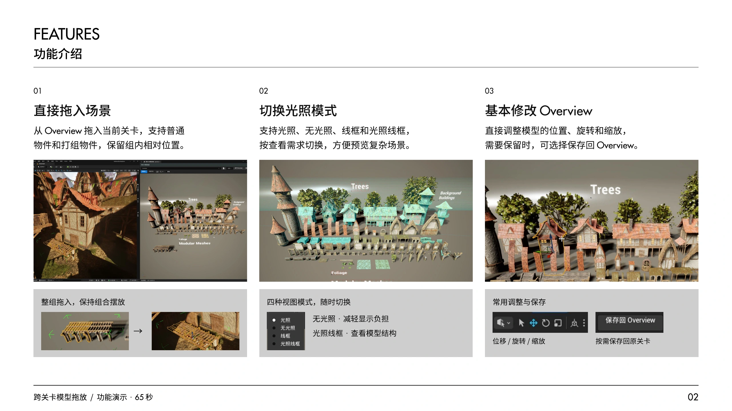This screenshot has width=732, height=411.
Task: Click the 基本修改 Overview heading
Action: 539,111
